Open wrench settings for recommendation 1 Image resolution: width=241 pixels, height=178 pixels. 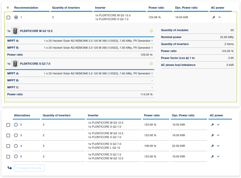214,17
